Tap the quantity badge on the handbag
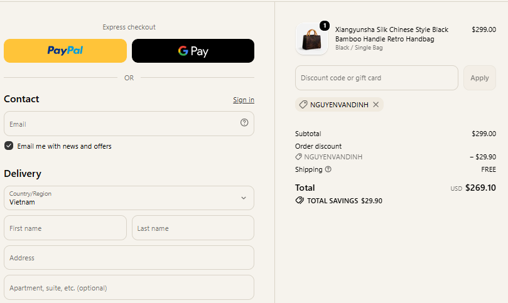Image resolution: width=508 pixels, height=303 pixels. (x=325, y=26)
